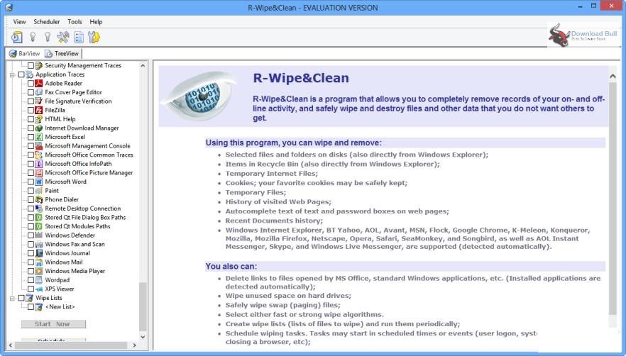Open the wrench and hammer tools icon
This screenshot has height=356, width=626.
click(x=62, y=37)
